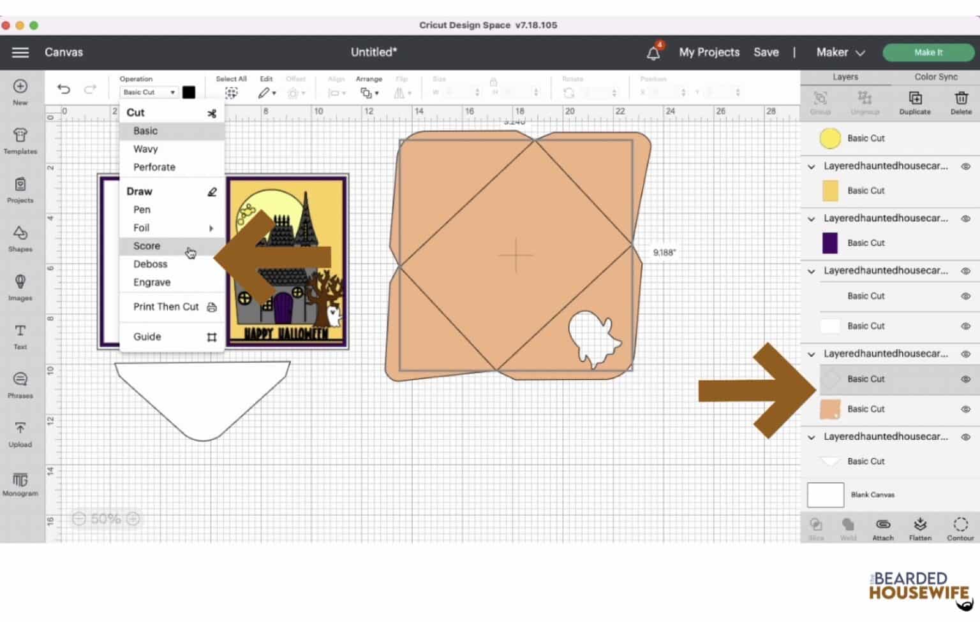Open the notifications bell

[653, 52]
